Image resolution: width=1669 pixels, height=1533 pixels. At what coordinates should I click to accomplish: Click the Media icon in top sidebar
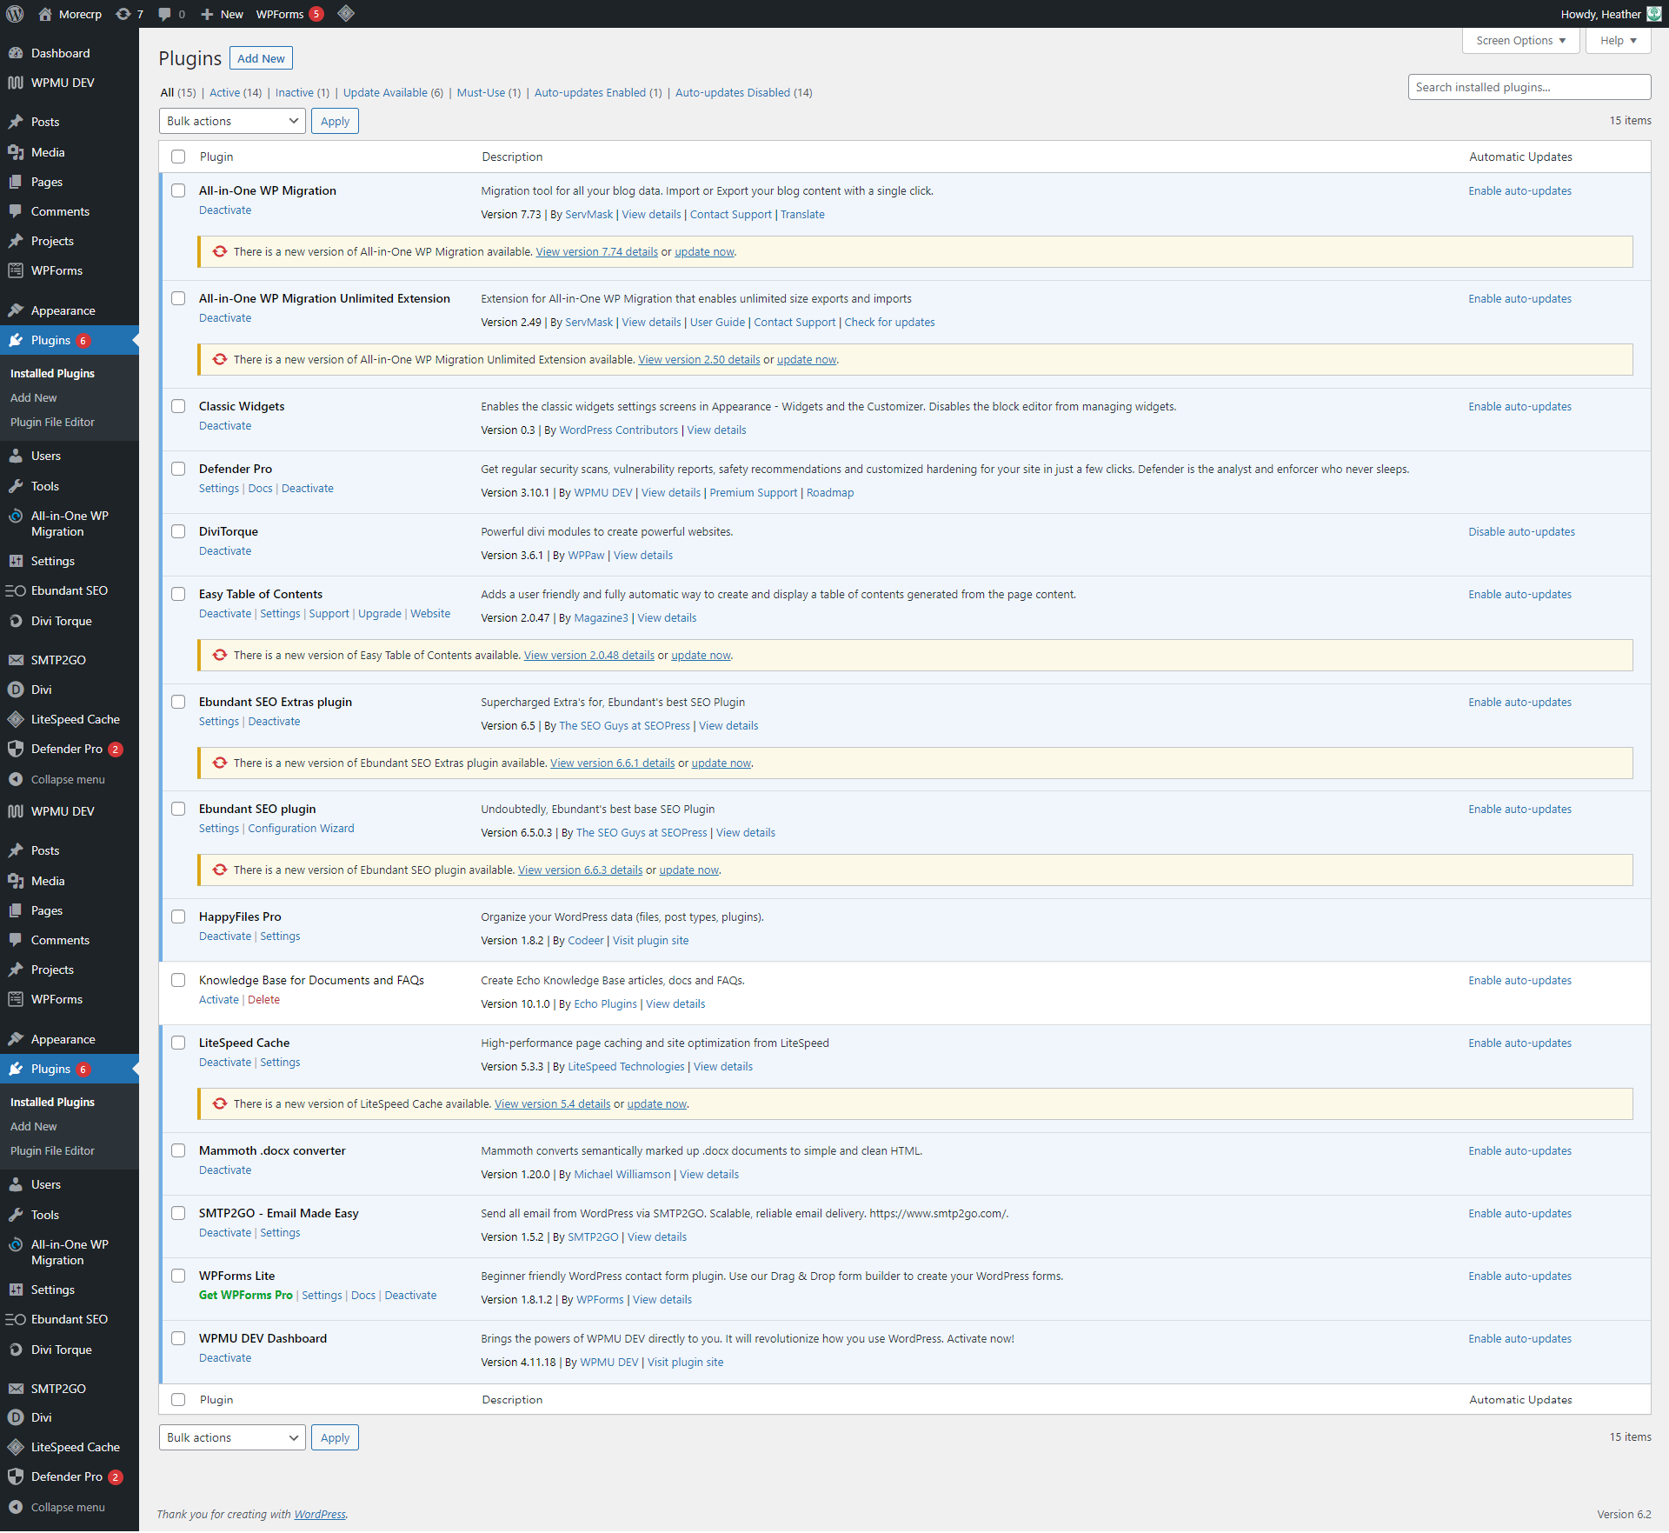(16, 152)
